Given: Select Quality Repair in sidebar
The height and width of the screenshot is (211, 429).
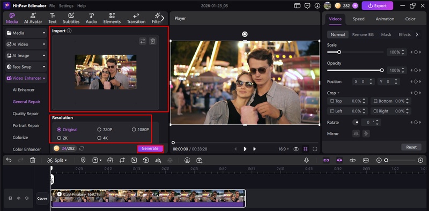Looking at the screenshot, I should [x=26, y=114].
